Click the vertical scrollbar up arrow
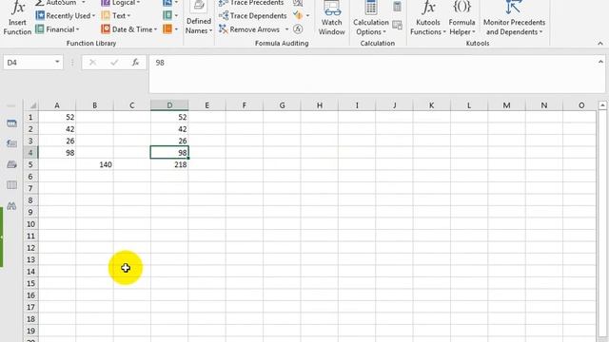 coord(602,105)
